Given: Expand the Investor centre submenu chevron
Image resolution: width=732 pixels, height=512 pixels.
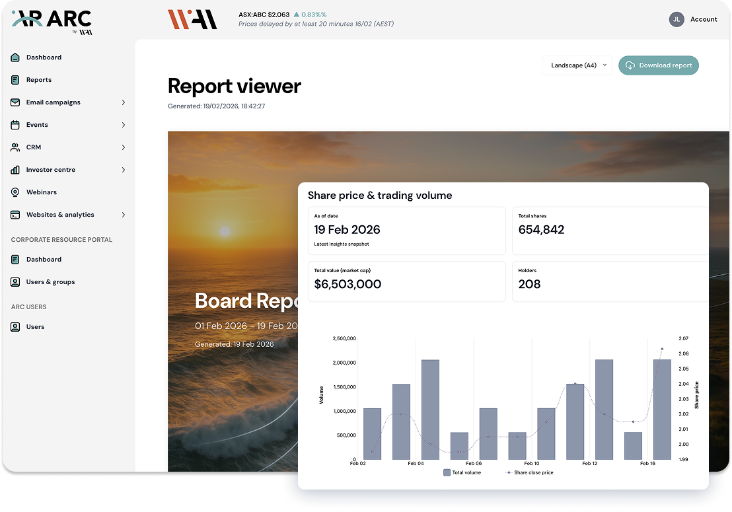Looking at the screenshot, I should pos(124,170).
